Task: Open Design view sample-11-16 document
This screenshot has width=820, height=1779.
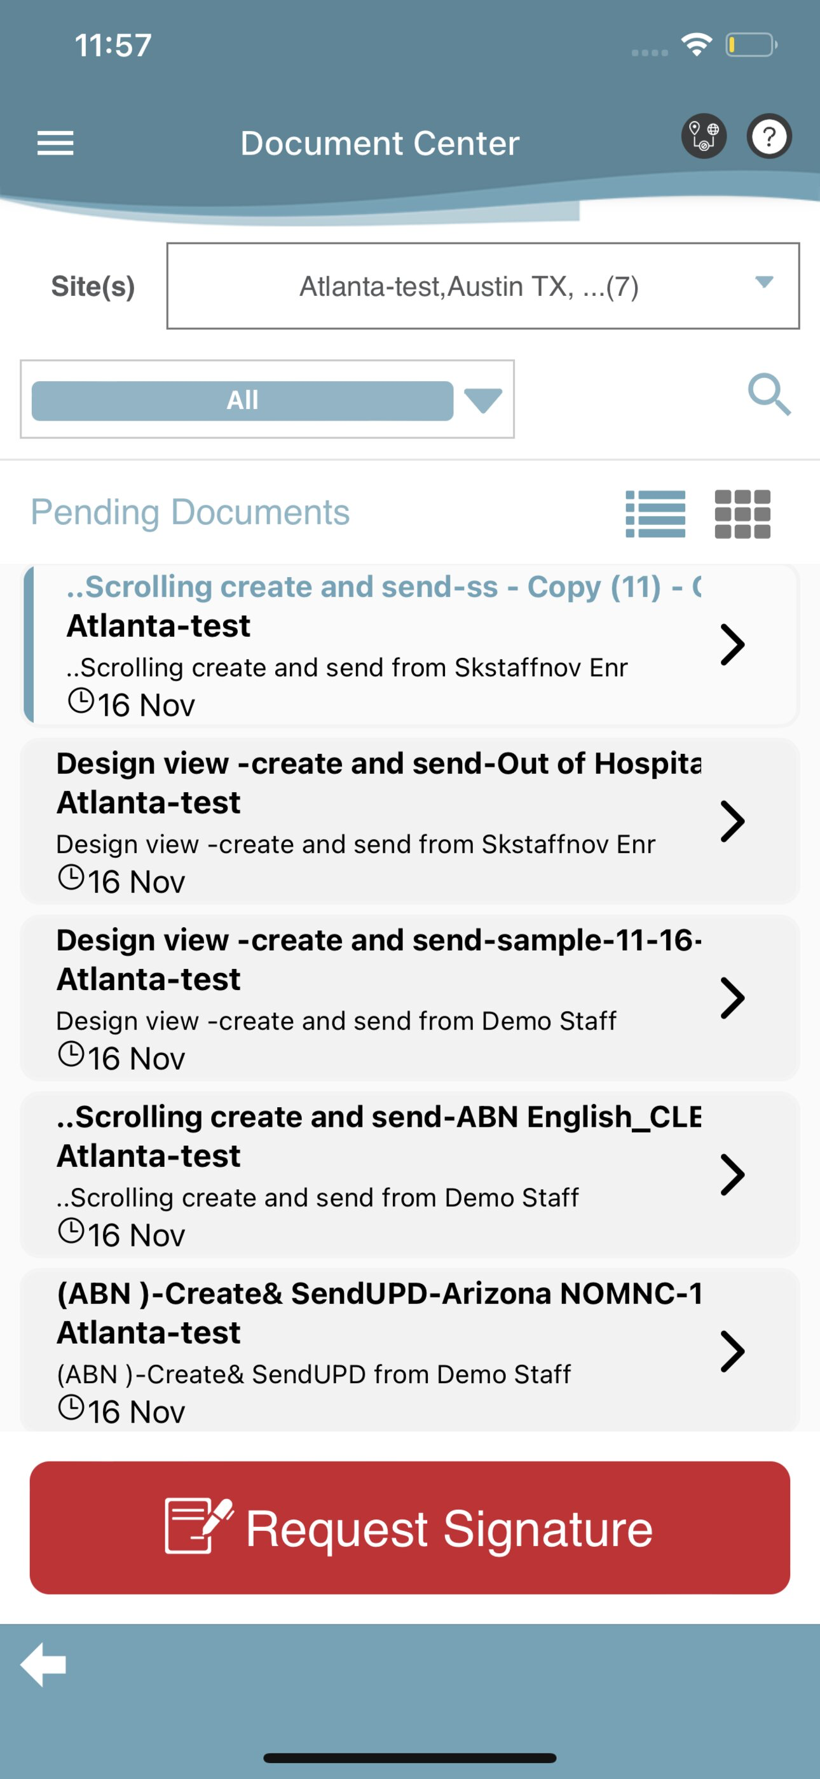Action: pyautogui.click(x=410, y=998)
